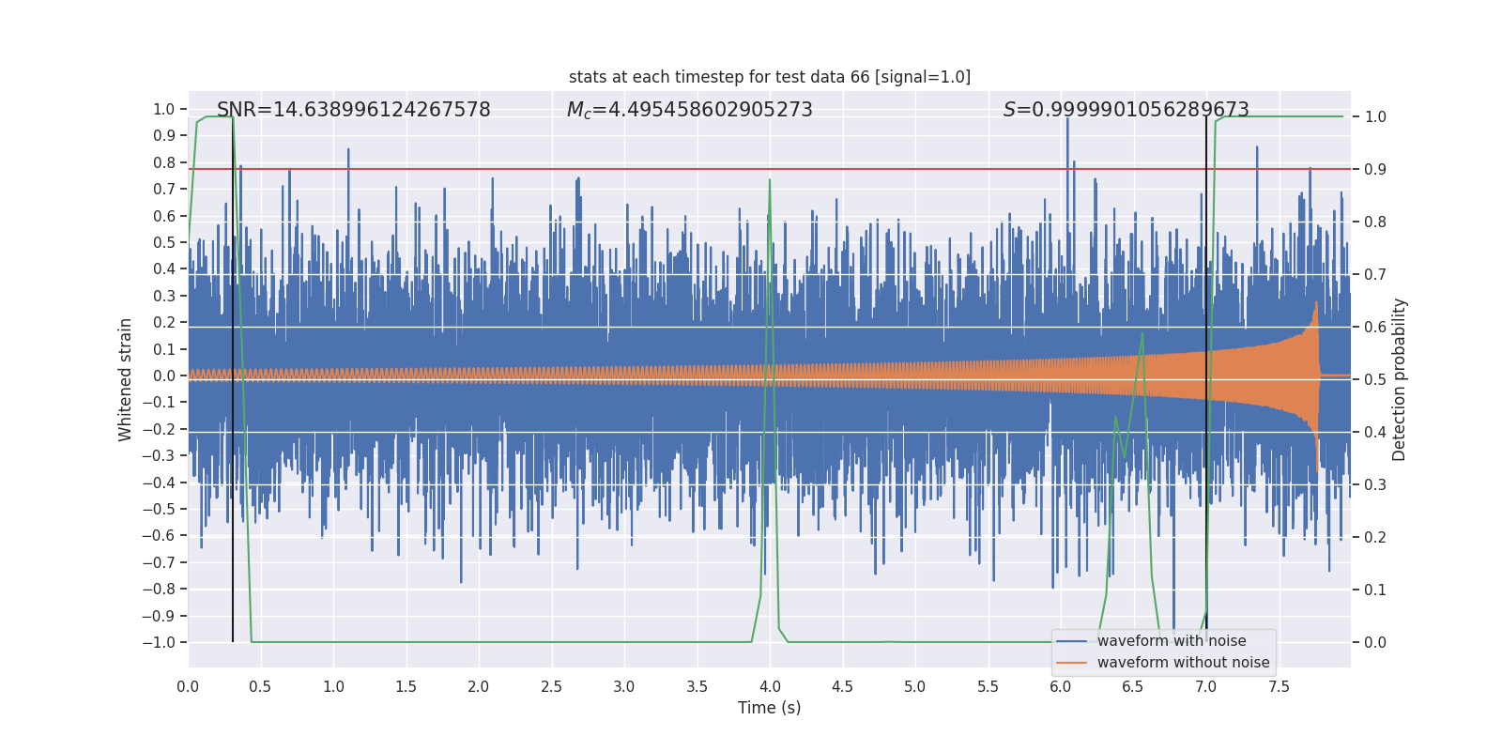Click the 'Whitened strain' y-axis label

125,379
